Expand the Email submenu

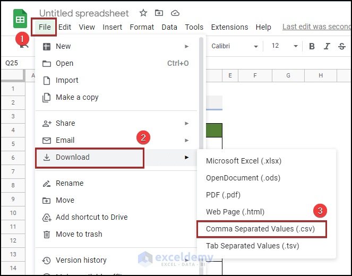116,140
